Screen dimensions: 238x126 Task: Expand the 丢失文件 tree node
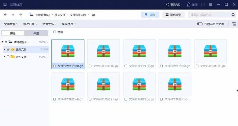[x=4, y=49]
